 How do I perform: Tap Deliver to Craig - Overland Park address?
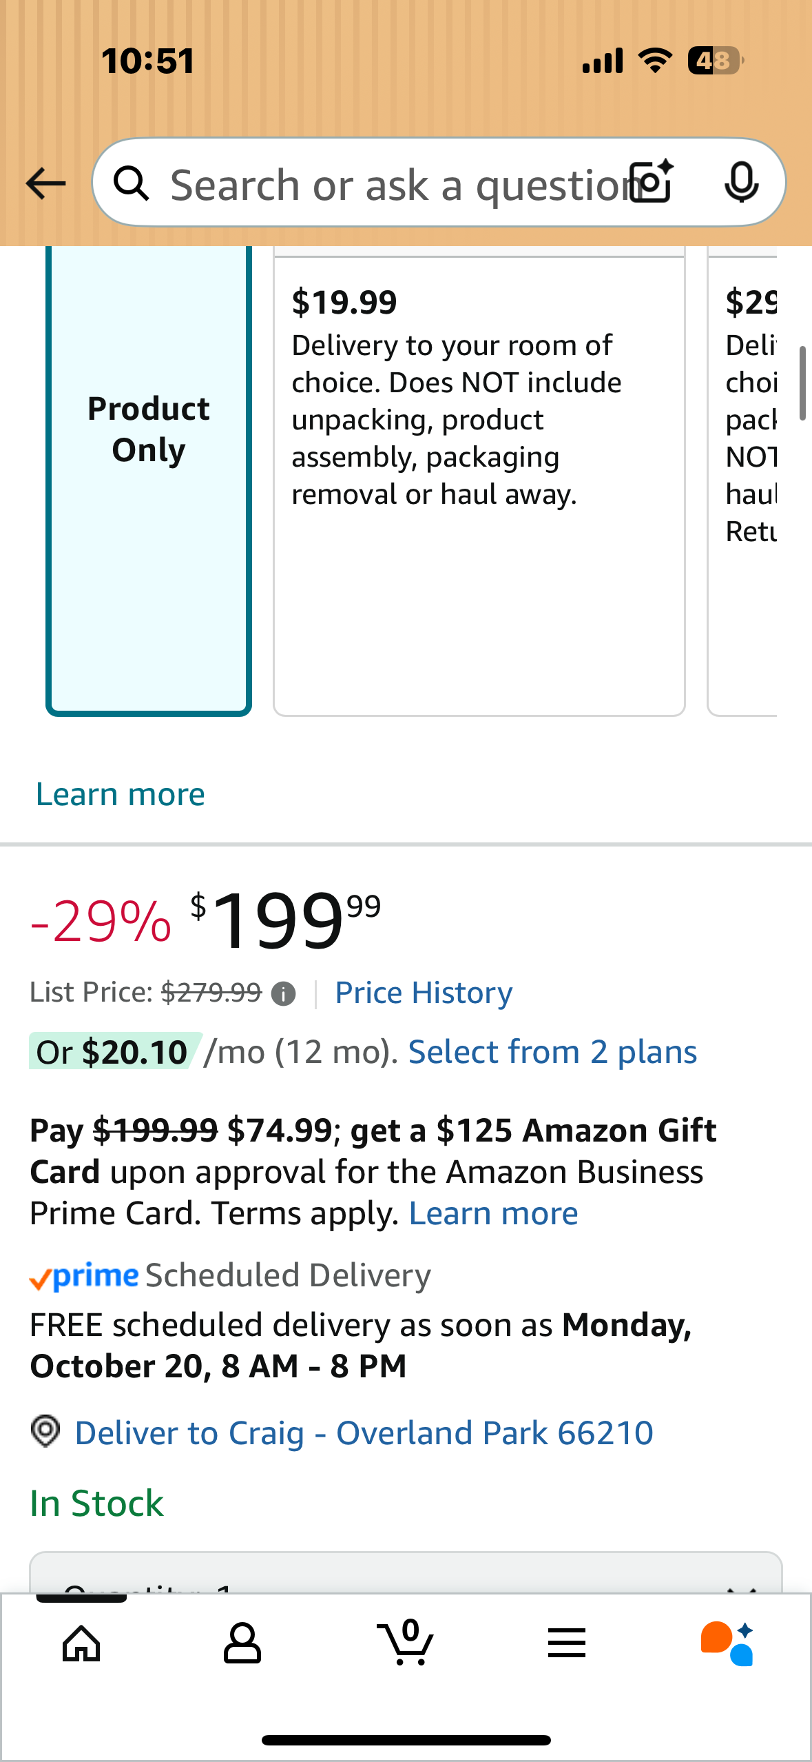364,1432
